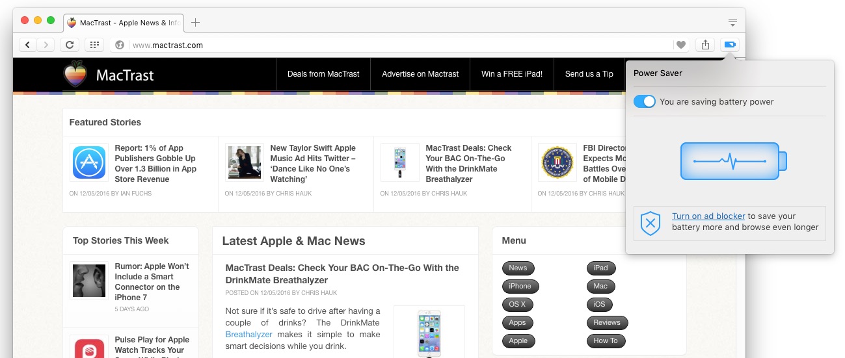Image resolution: width=845 pixels, height=358 pixels.
Task: Select the MacTrast - Apple News tab
Action: coord(124,23)
